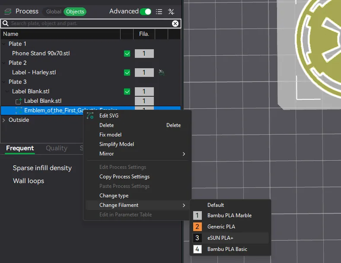Change filament number for Label - Harley.stl
This screenshot has height=263, width=341.
pyautogui.click(x=144, y=73)
